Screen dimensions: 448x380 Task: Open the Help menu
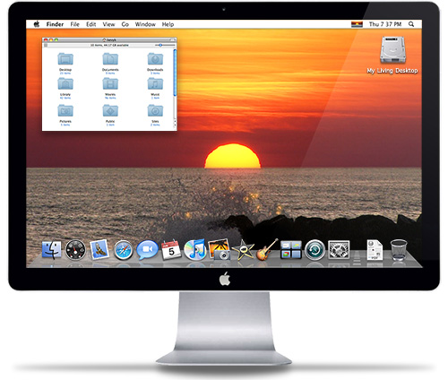[168, 24]
